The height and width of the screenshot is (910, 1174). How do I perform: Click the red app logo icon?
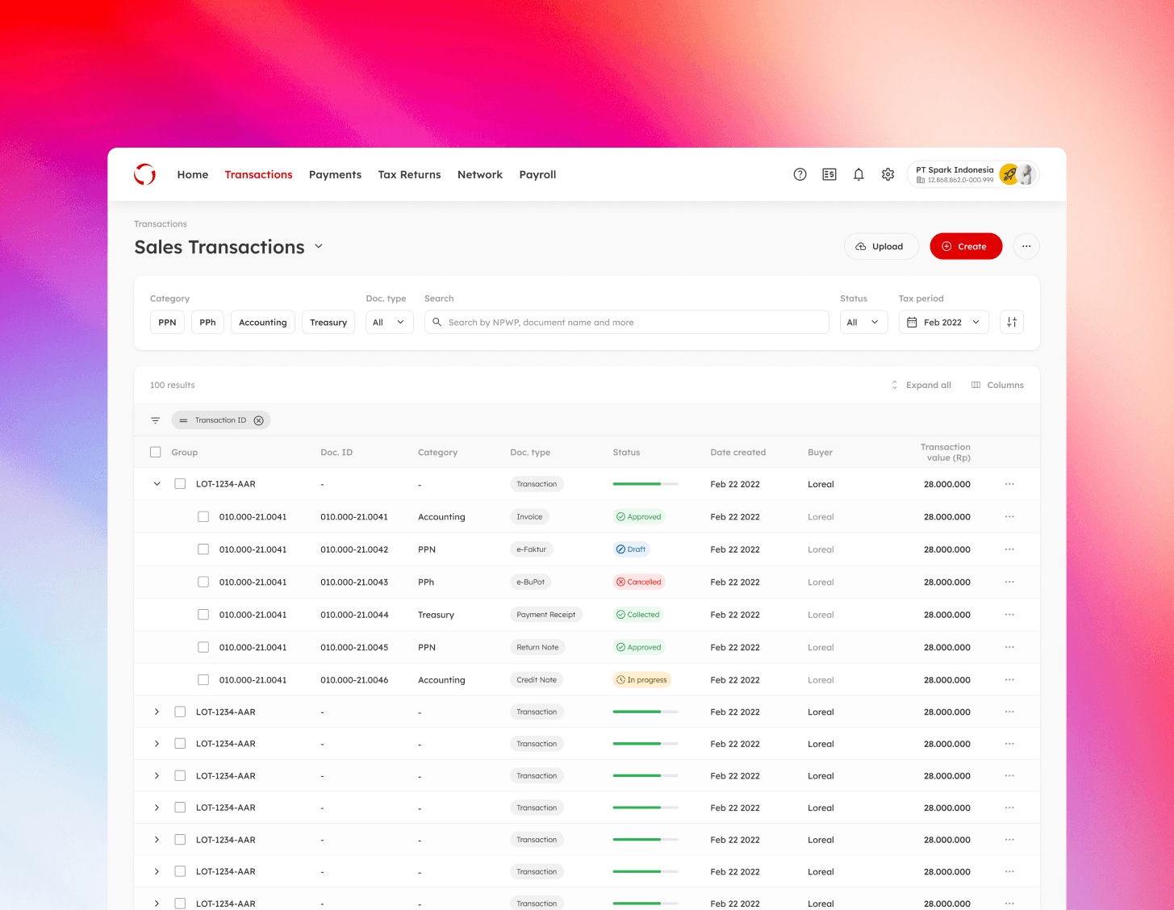(x=145, y=174)
